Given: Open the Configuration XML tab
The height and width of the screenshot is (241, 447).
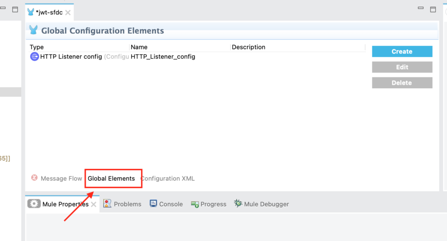Looking at the screenshot, I should tap(168, 179).
